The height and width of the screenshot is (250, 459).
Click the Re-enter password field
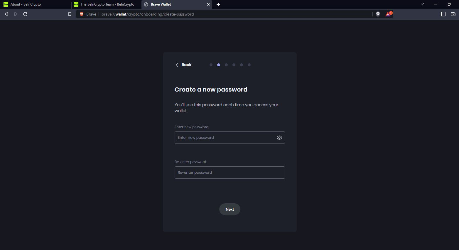[230, 173]
